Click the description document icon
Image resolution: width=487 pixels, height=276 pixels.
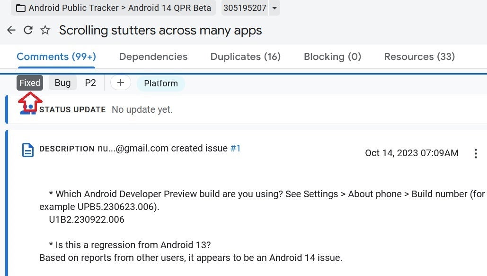coord(27,150)
